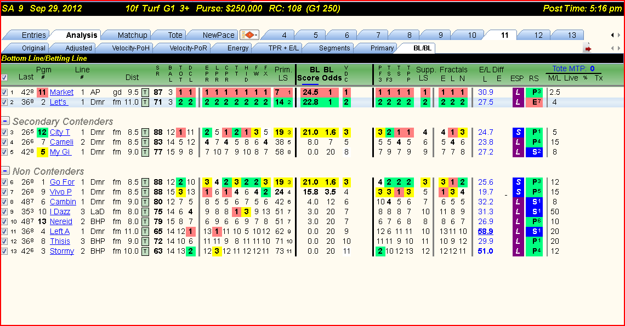Click the T surface icon in Thisis row
The image size is (625, 326).
(145, 242)
